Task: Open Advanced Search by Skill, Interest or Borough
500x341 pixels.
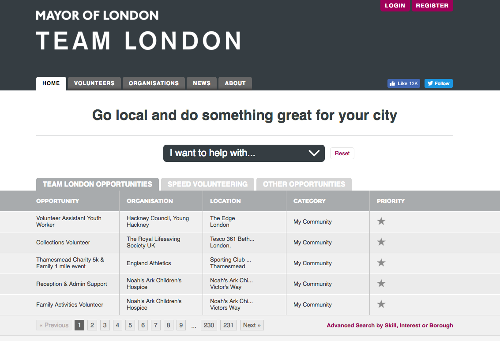Action: click(390, 326)
